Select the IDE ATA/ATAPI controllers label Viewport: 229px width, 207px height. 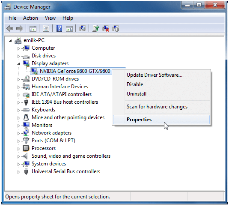click(x=62, y=94)
